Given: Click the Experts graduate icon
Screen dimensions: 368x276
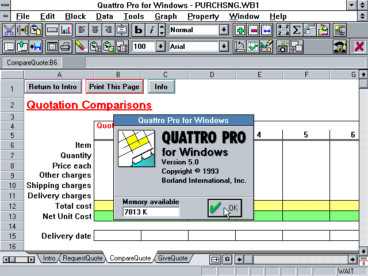Looking at the screenshot, I should 340,47.
